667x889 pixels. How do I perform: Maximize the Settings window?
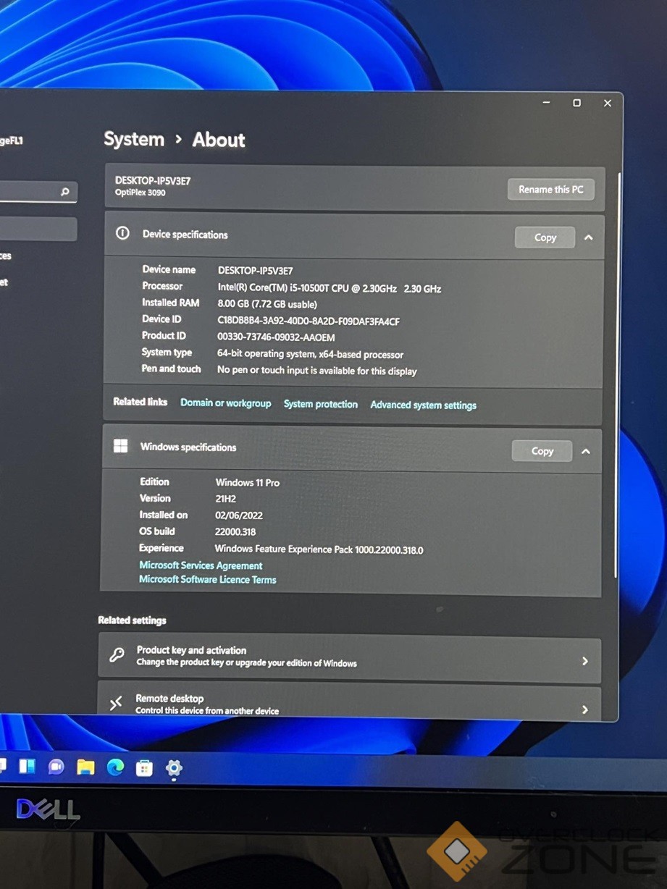576,103
